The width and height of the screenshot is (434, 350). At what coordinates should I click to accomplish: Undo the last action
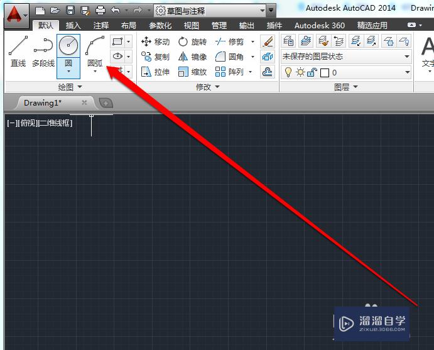point(116,11)
